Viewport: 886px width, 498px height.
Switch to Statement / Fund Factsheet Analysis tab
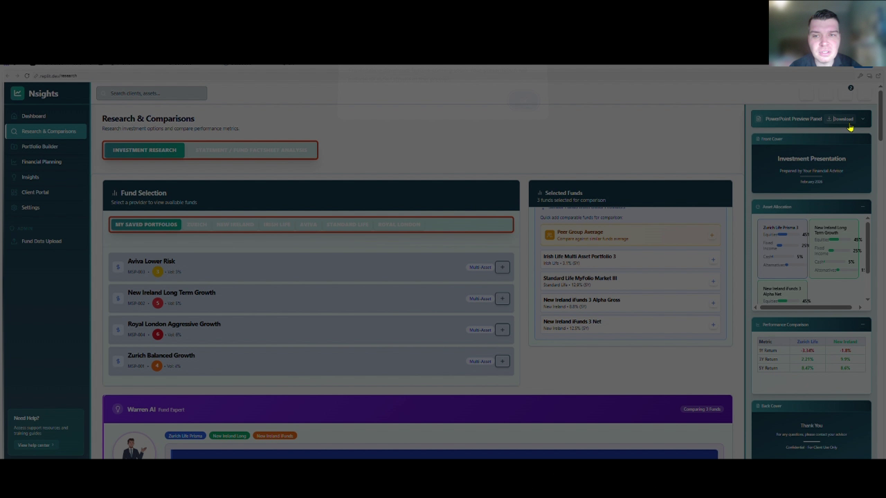click(251, 150)
